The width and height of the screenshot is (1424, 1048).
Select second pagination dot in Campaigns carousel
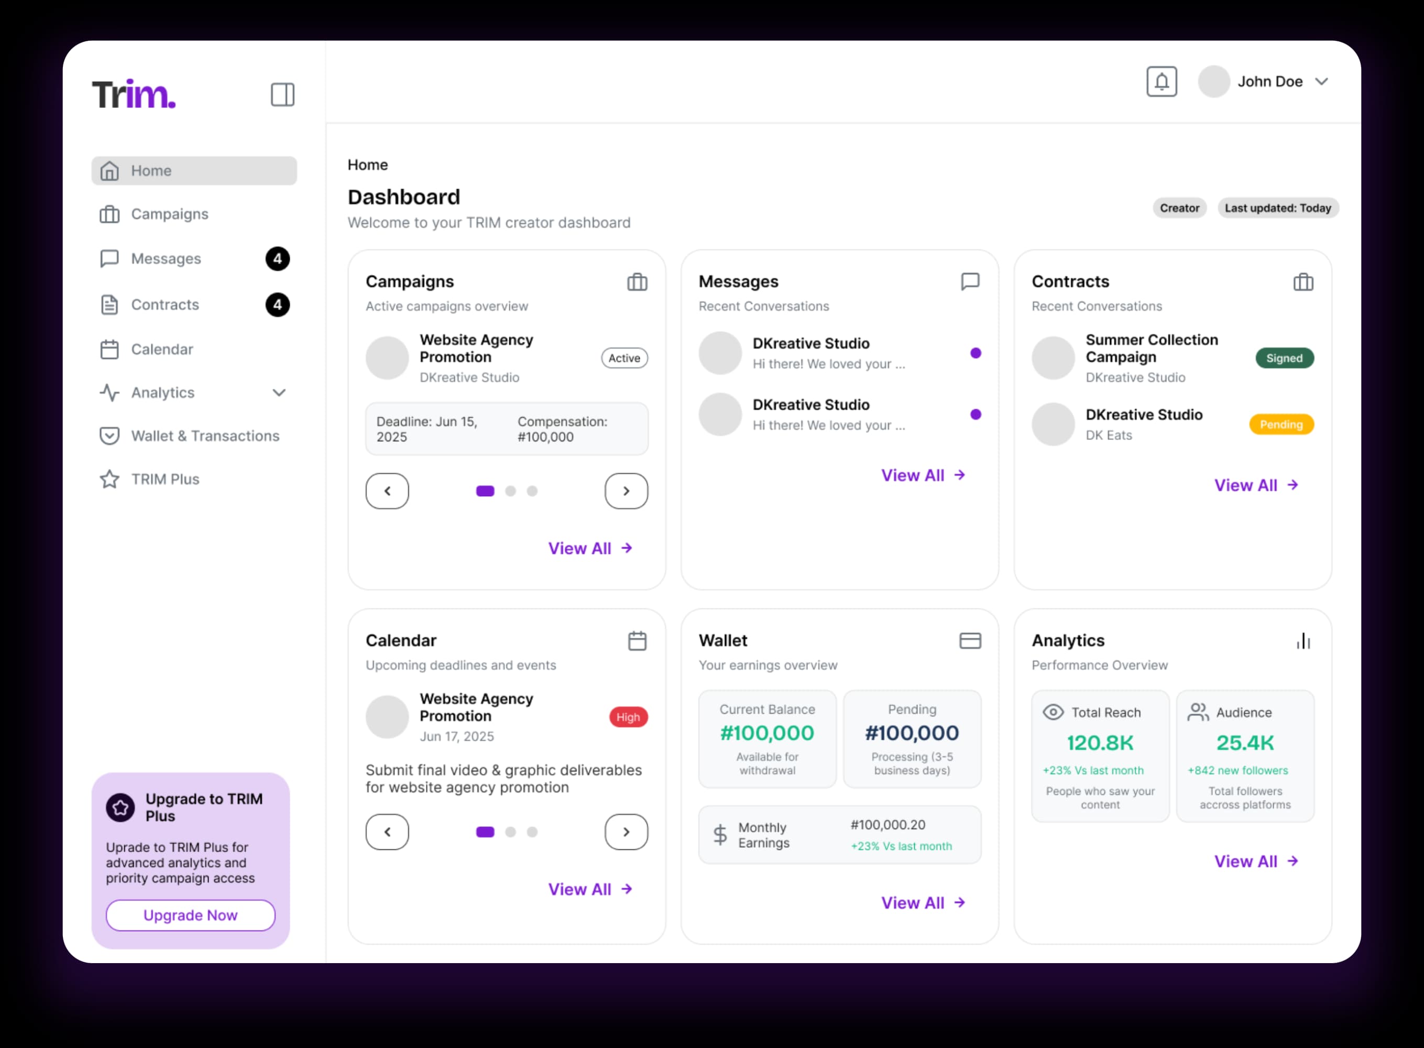510,491
